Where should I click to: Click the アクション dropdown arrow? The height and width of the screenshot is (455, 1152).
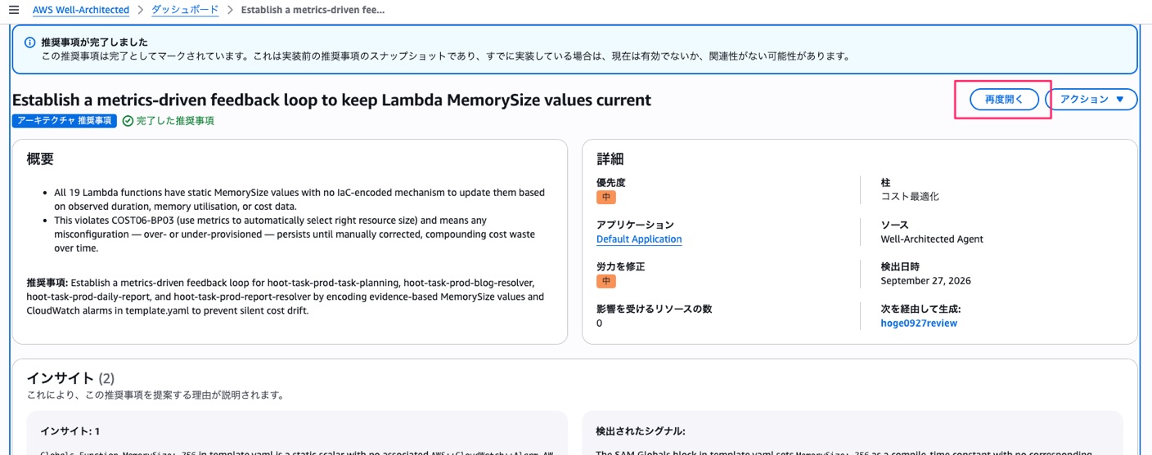[x=1120, y=100]
